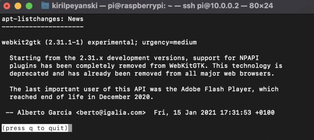Screen dimensions: 314x140
Task: Click the green zoom window button
Action: coord(29,6)
